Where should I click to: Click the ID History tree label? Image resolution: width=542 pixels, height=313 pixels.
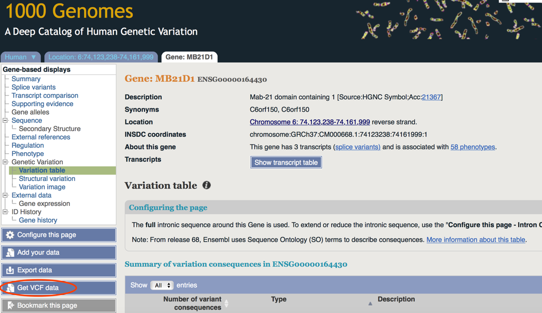pos(26,212)
